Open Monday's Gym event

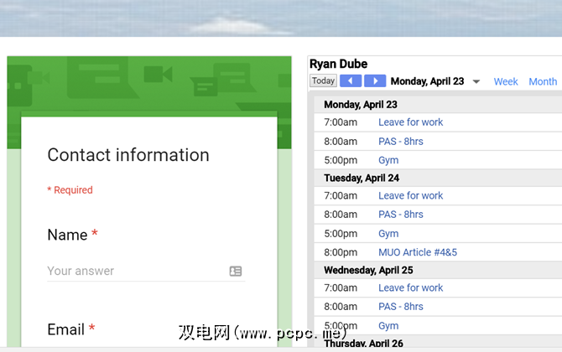388,160
